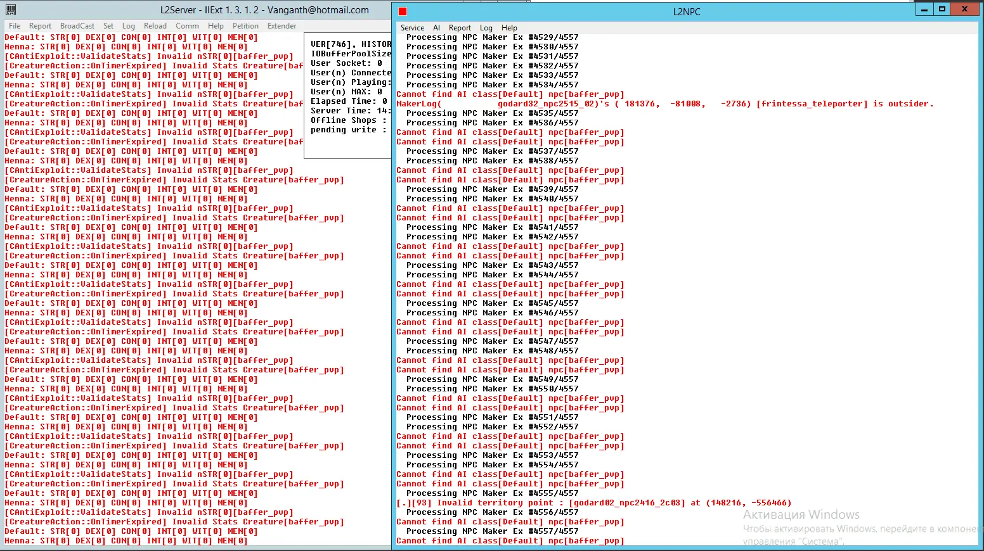Image resolution: width=984 pixels, height=551 pixels.
Task: Open the Service menu in L2NPC
Action: click(x=412, y=28)
